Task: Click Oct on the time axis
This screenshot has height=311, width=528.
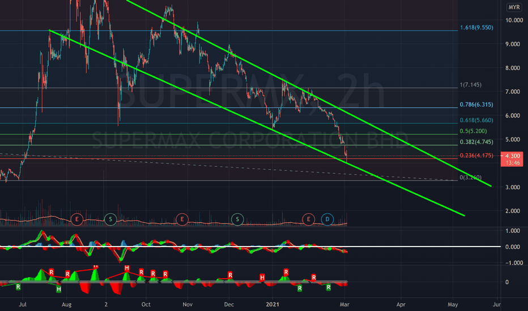Action: pyautogui.click(x=146, y=304)
